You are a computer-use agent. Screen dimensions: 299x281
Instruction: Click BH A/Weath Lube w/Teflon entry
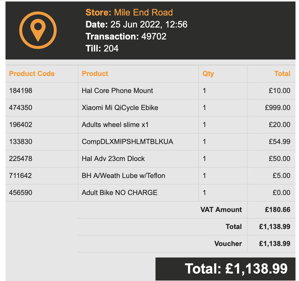(123, 176)
